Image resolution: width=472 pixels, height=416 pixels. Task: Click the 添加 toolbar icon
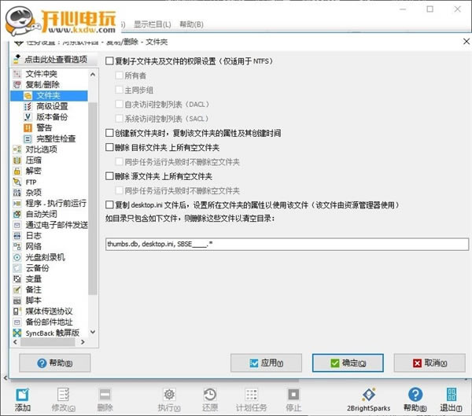pos(23,395)
